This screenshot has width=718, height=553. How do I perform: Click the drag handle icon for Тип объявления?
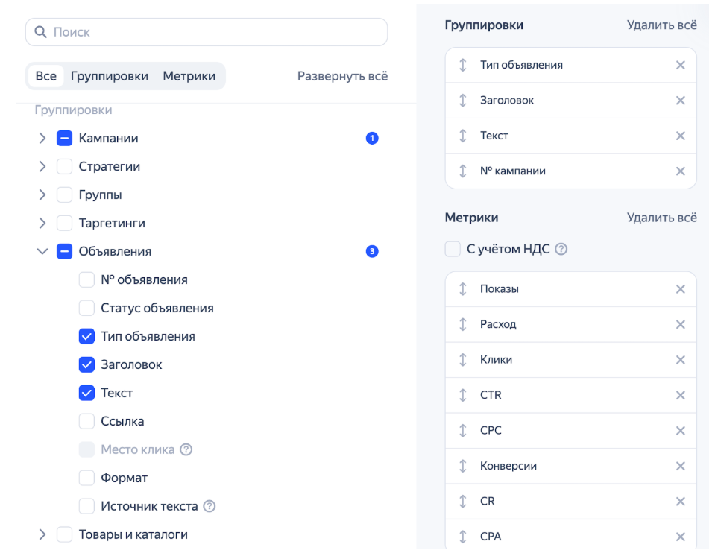(462, 65)
